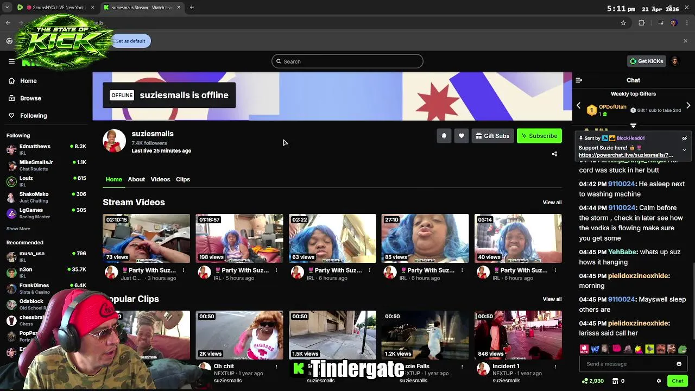This screenshot has width=695, height=391.
Task: Show next weekly top gifter
Action: (688, 106)
